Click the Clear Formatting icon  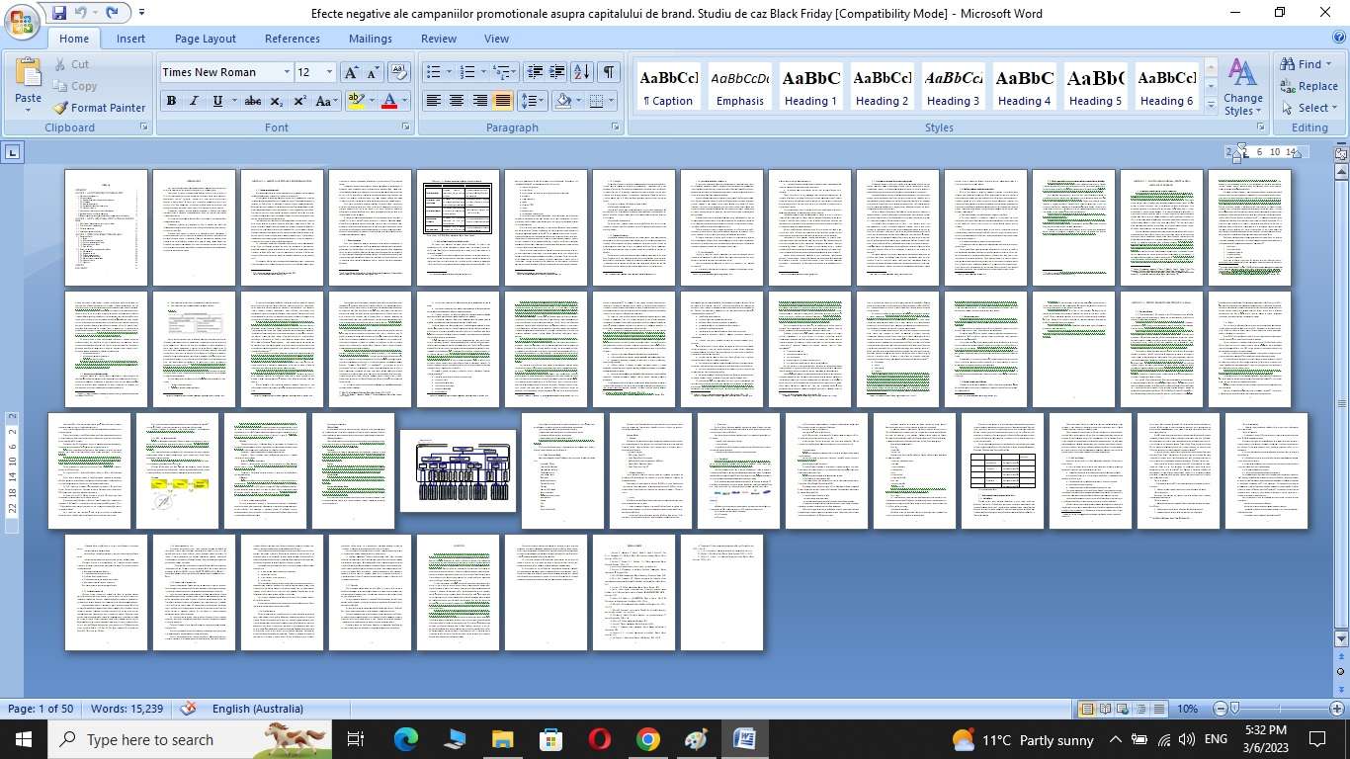(x=399, y=72)
